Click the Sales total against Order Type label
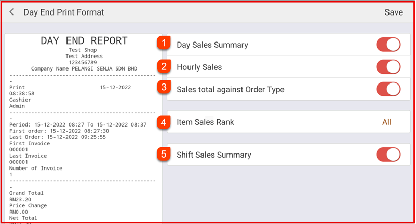Image resolution: width=416 pixels, height=224 pixels. click(231, 89)
